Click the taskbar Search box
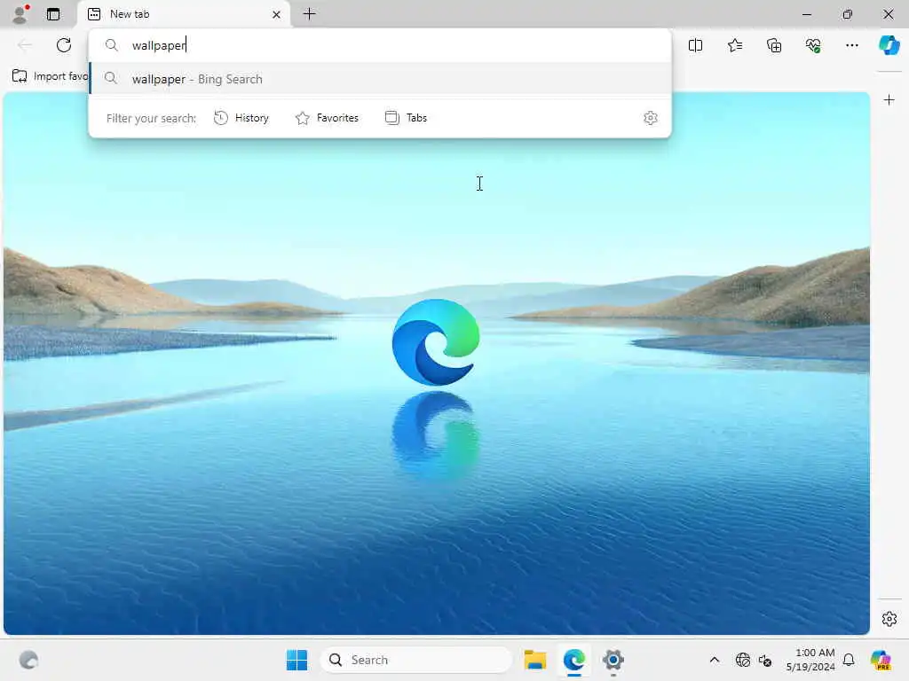 click(x=416, y=660)
